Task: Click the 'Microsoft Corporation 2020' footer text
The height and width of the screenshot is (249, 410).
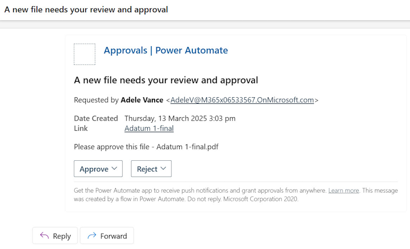Action: (x=260, y=199)
